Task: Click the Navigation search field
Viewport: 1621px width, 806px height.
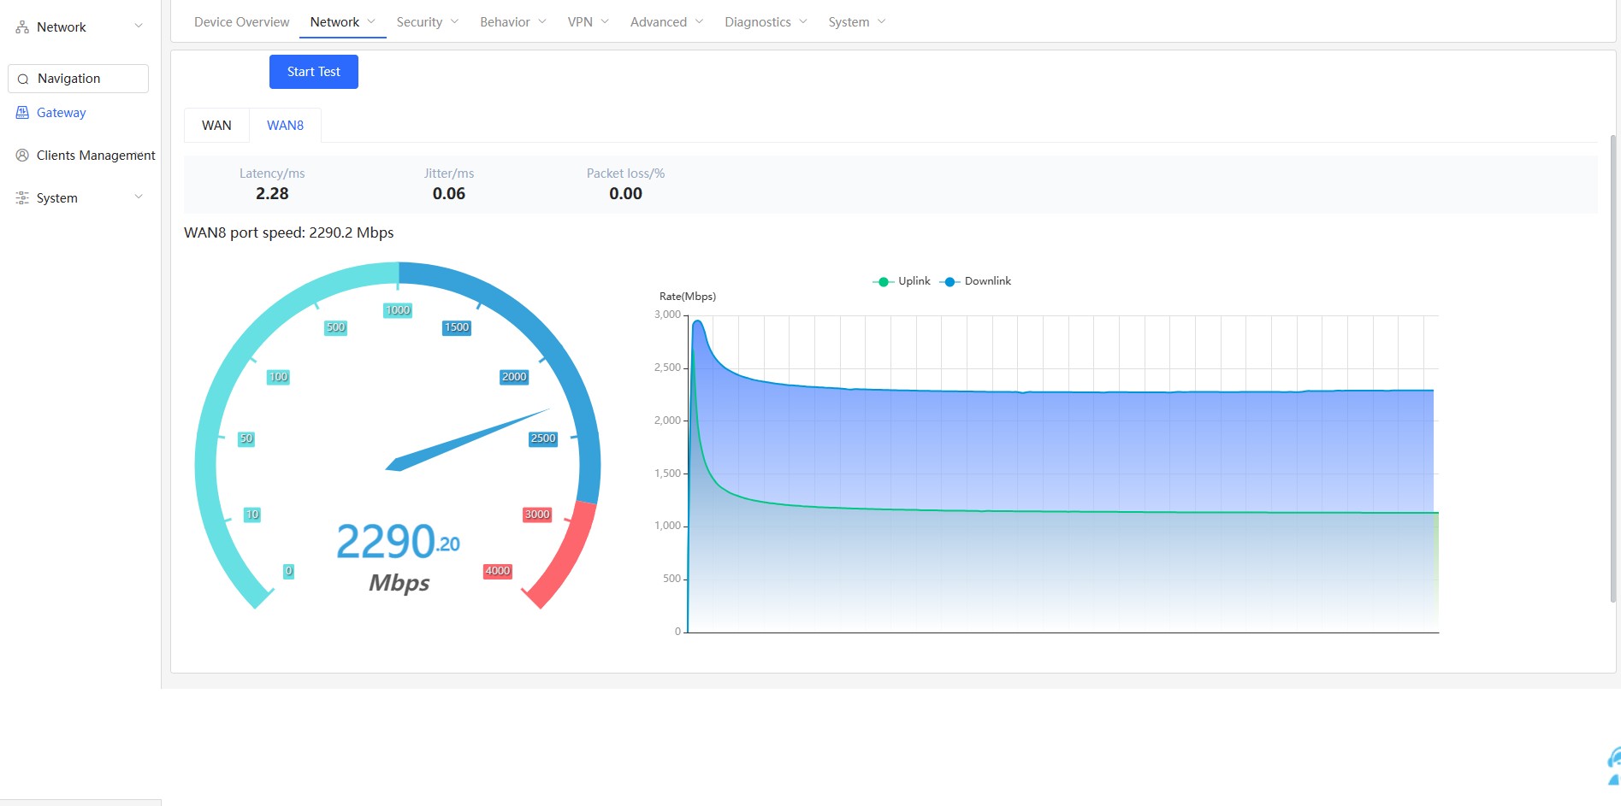Action: [x=78, y=79]
